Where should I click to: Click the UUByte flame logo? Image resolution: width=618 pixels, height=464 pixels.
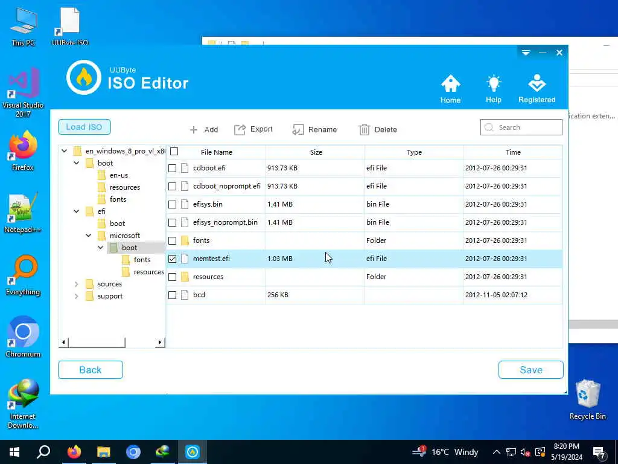(84, 77)
